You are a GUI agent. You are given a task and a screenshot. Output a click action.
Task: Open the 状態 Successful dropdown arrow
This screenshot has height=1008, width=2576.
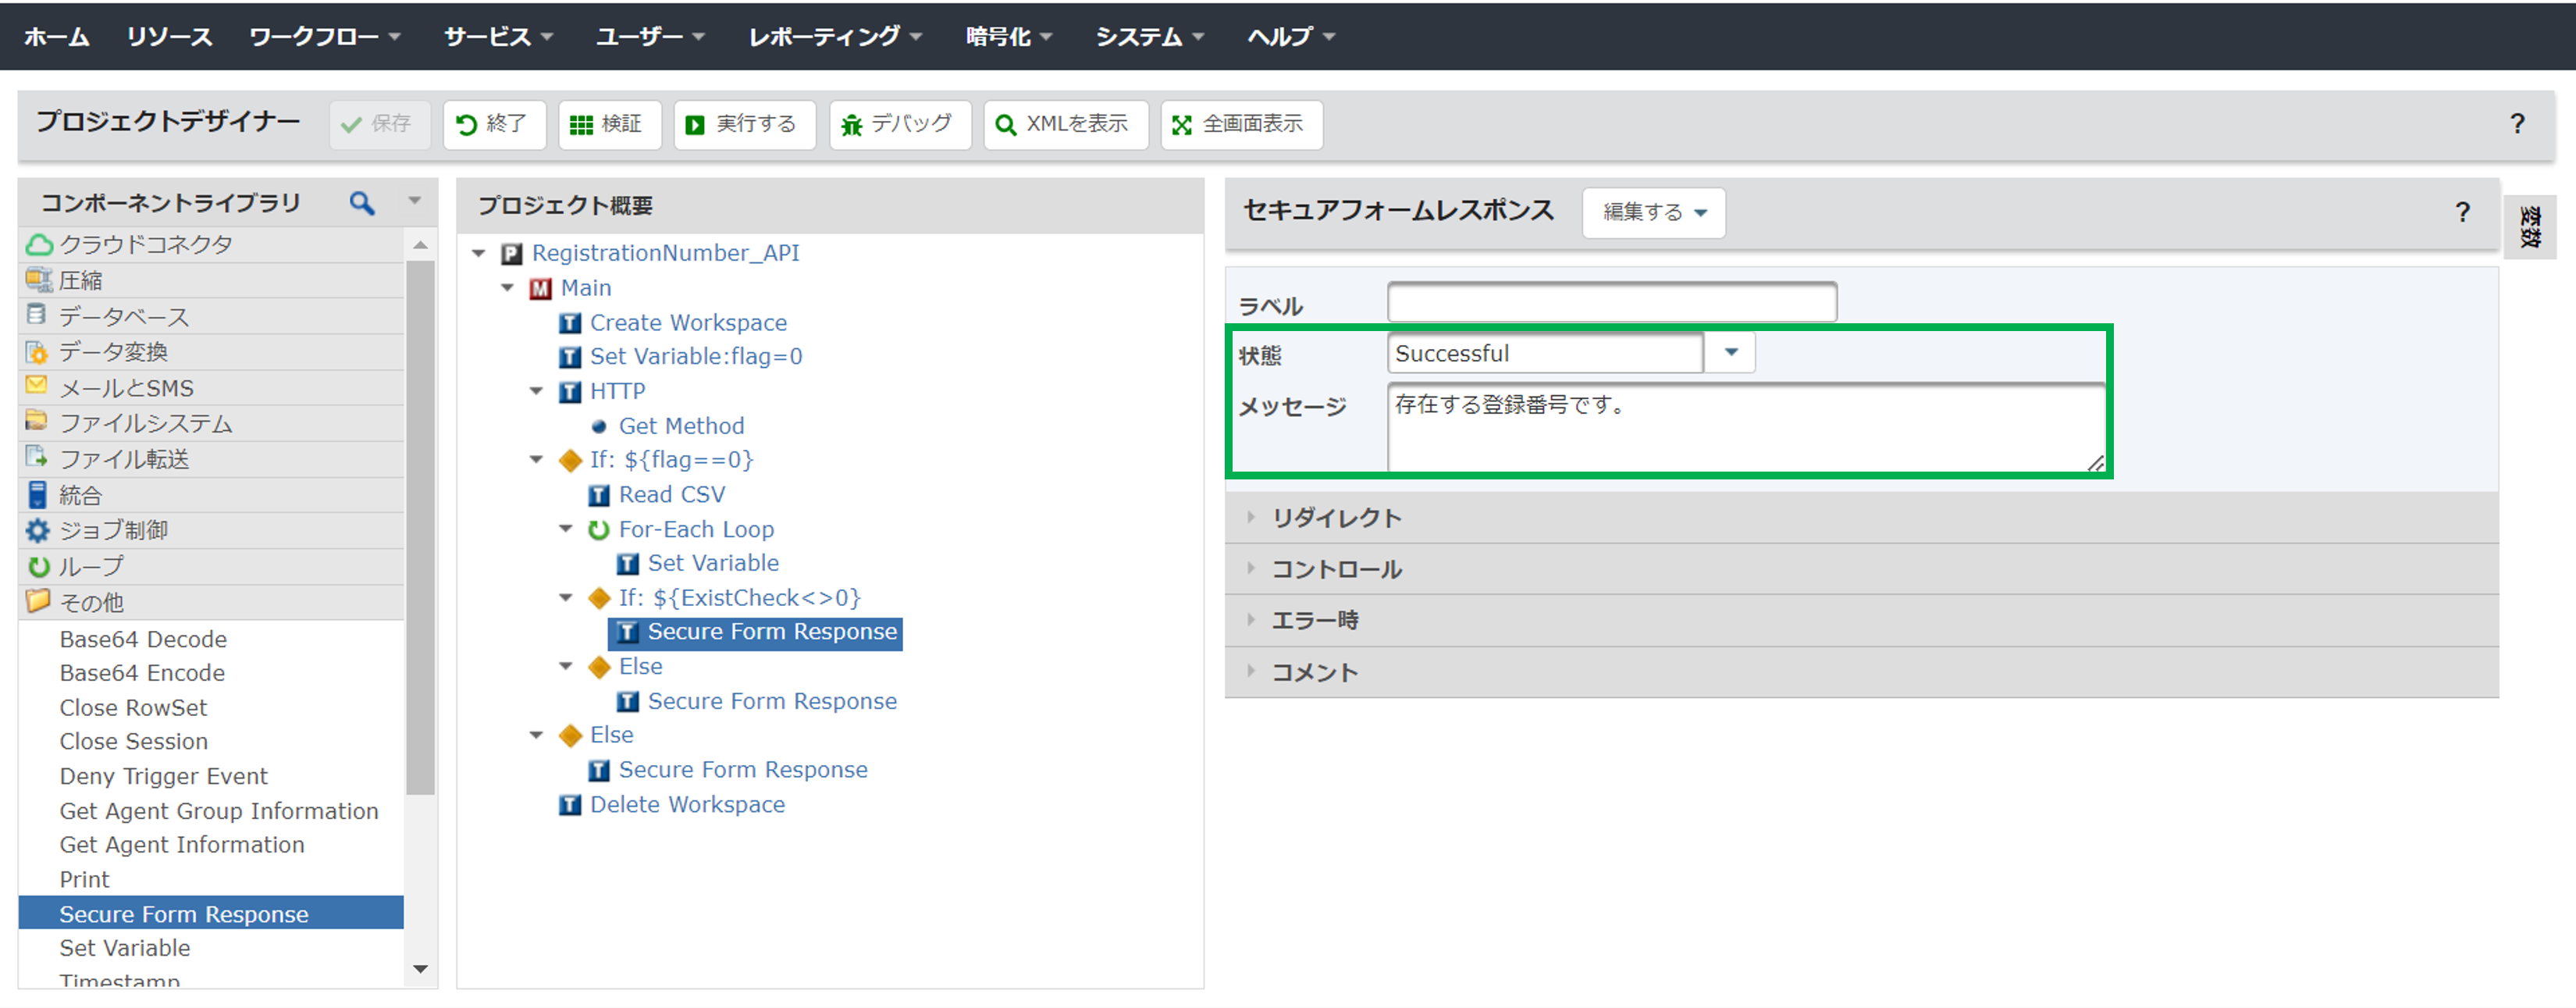[1731, 353]
